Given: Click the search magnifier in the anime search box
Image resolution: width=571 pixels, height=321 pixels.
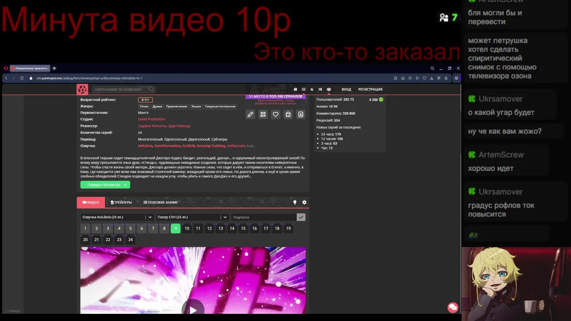Looking at the screenshot, I should [151, 90].
